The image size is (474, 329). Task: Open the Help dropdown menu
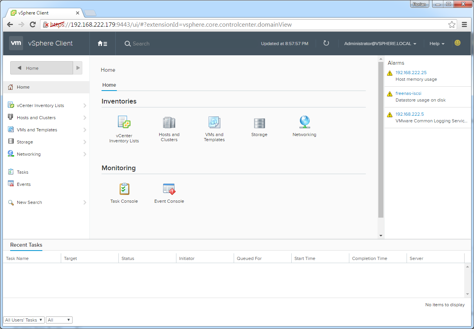(x=437, y=44)
